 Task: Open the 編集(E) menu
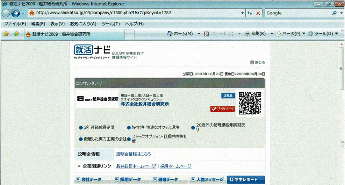pos(38,24)
